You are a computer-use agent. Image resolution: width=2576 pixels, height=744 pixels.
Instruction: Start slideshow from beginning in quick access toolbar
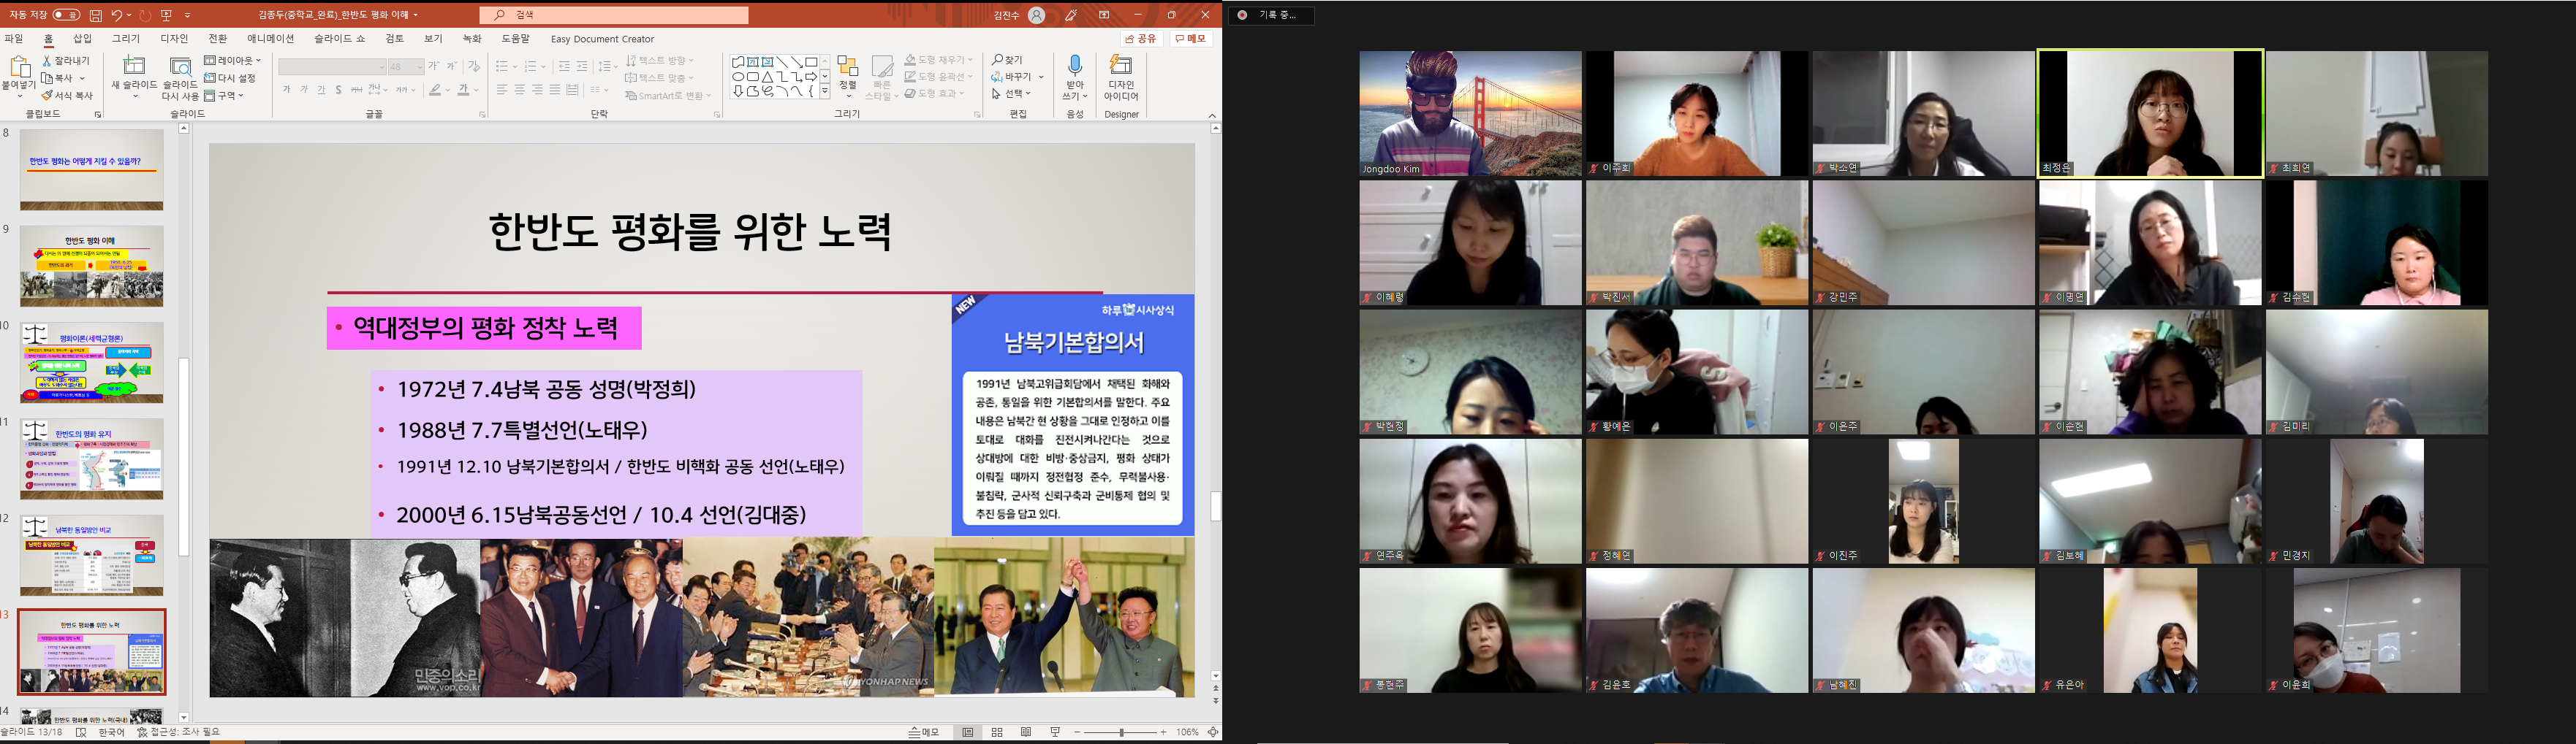point(167,15)
